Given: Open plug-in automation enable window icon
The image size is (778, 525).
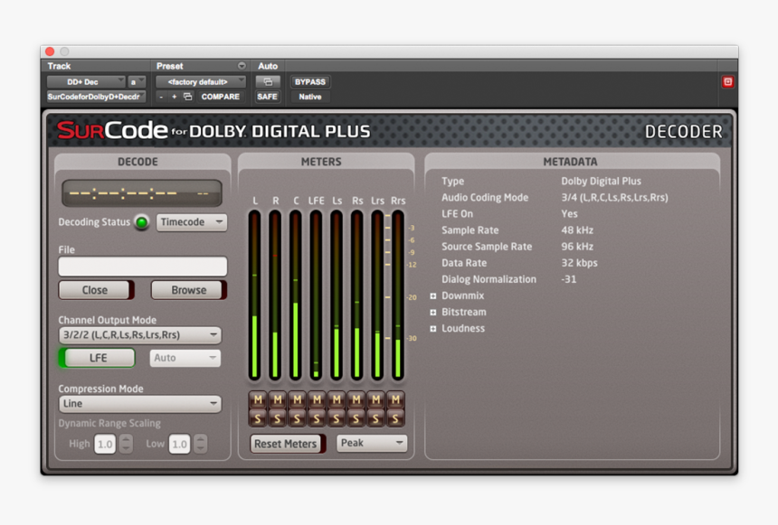Looking at the screenshot, I should (x=268, y=82).
